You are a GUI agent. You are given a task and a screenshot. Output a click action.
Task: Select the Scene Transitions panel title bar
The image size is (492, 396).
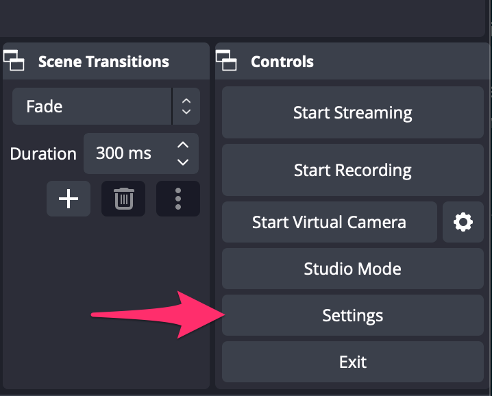coord(106,61)
